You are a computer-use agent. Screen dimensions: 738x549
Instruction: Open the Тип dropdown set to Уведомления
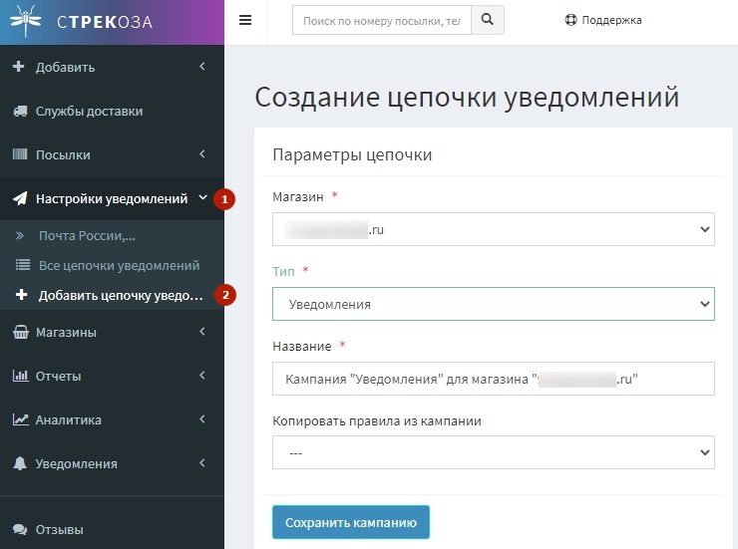click(x=493, y=304)
